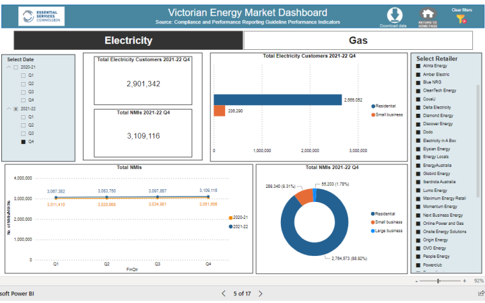Click 2020-21 legend marker in line chart
Screen dimensions: 485x303
point(230,217)
